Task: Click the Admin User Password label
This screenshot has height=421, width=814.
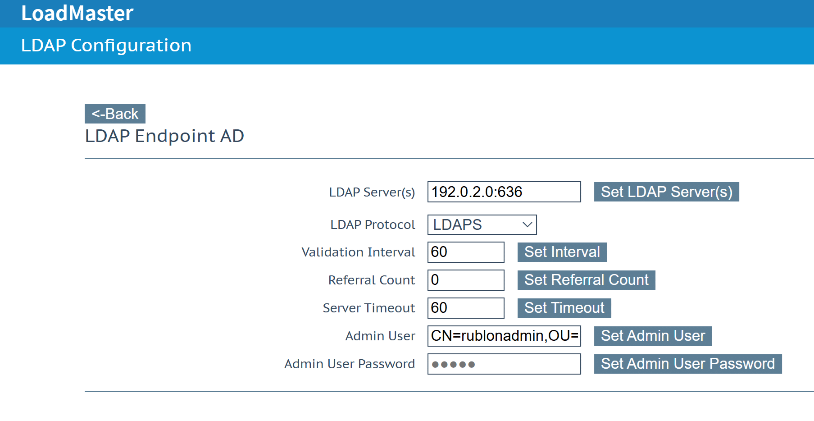Action: pos(349,364)
